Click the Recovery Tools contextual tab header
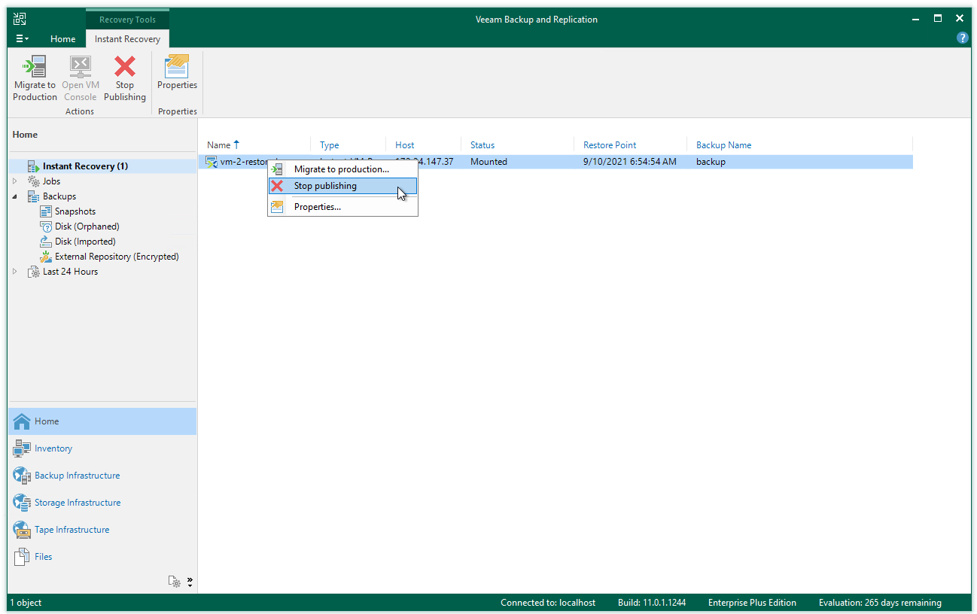 pos(127,20)
